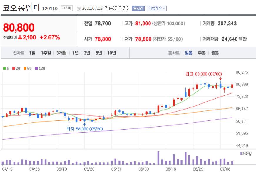
Task: Click the 선차트 label
Action: coord(19,53)
